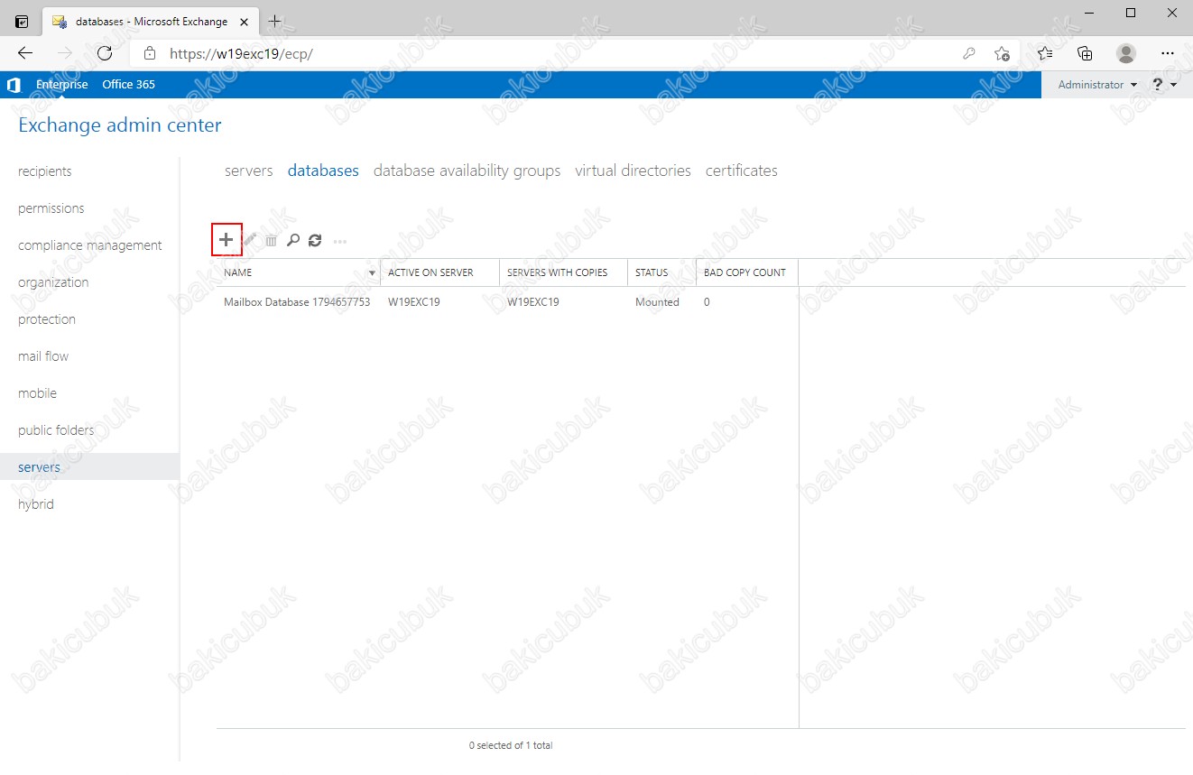Image resolution: width=1193 pixels, height=775 pixels.
Task: Open mail flow in left navigation
Action: [x=43, y=356]
